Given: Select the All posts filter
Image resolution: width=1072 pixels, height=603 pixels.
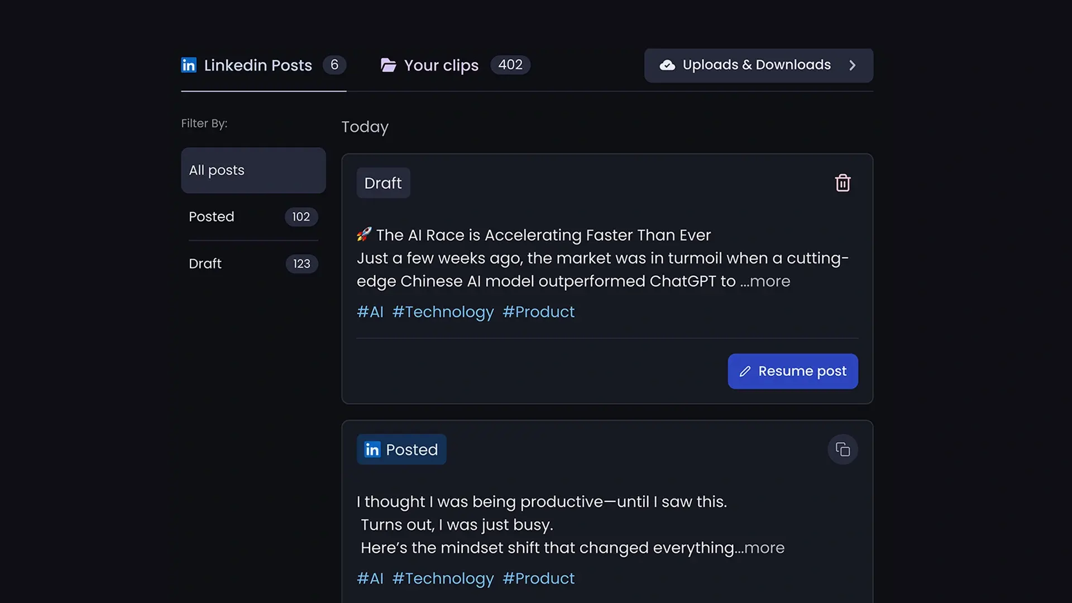Looking at the screenshot, I should [253, 170].
